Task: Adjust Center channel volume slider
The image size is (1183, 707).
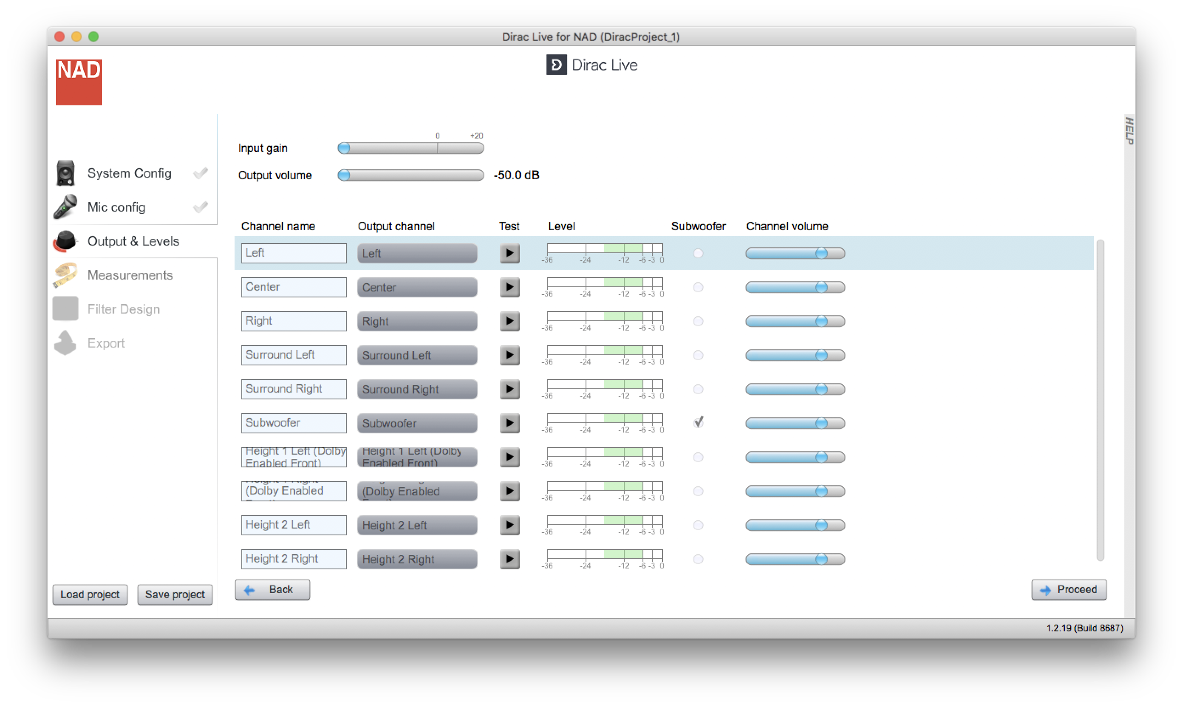Action: tap(795, 287)
